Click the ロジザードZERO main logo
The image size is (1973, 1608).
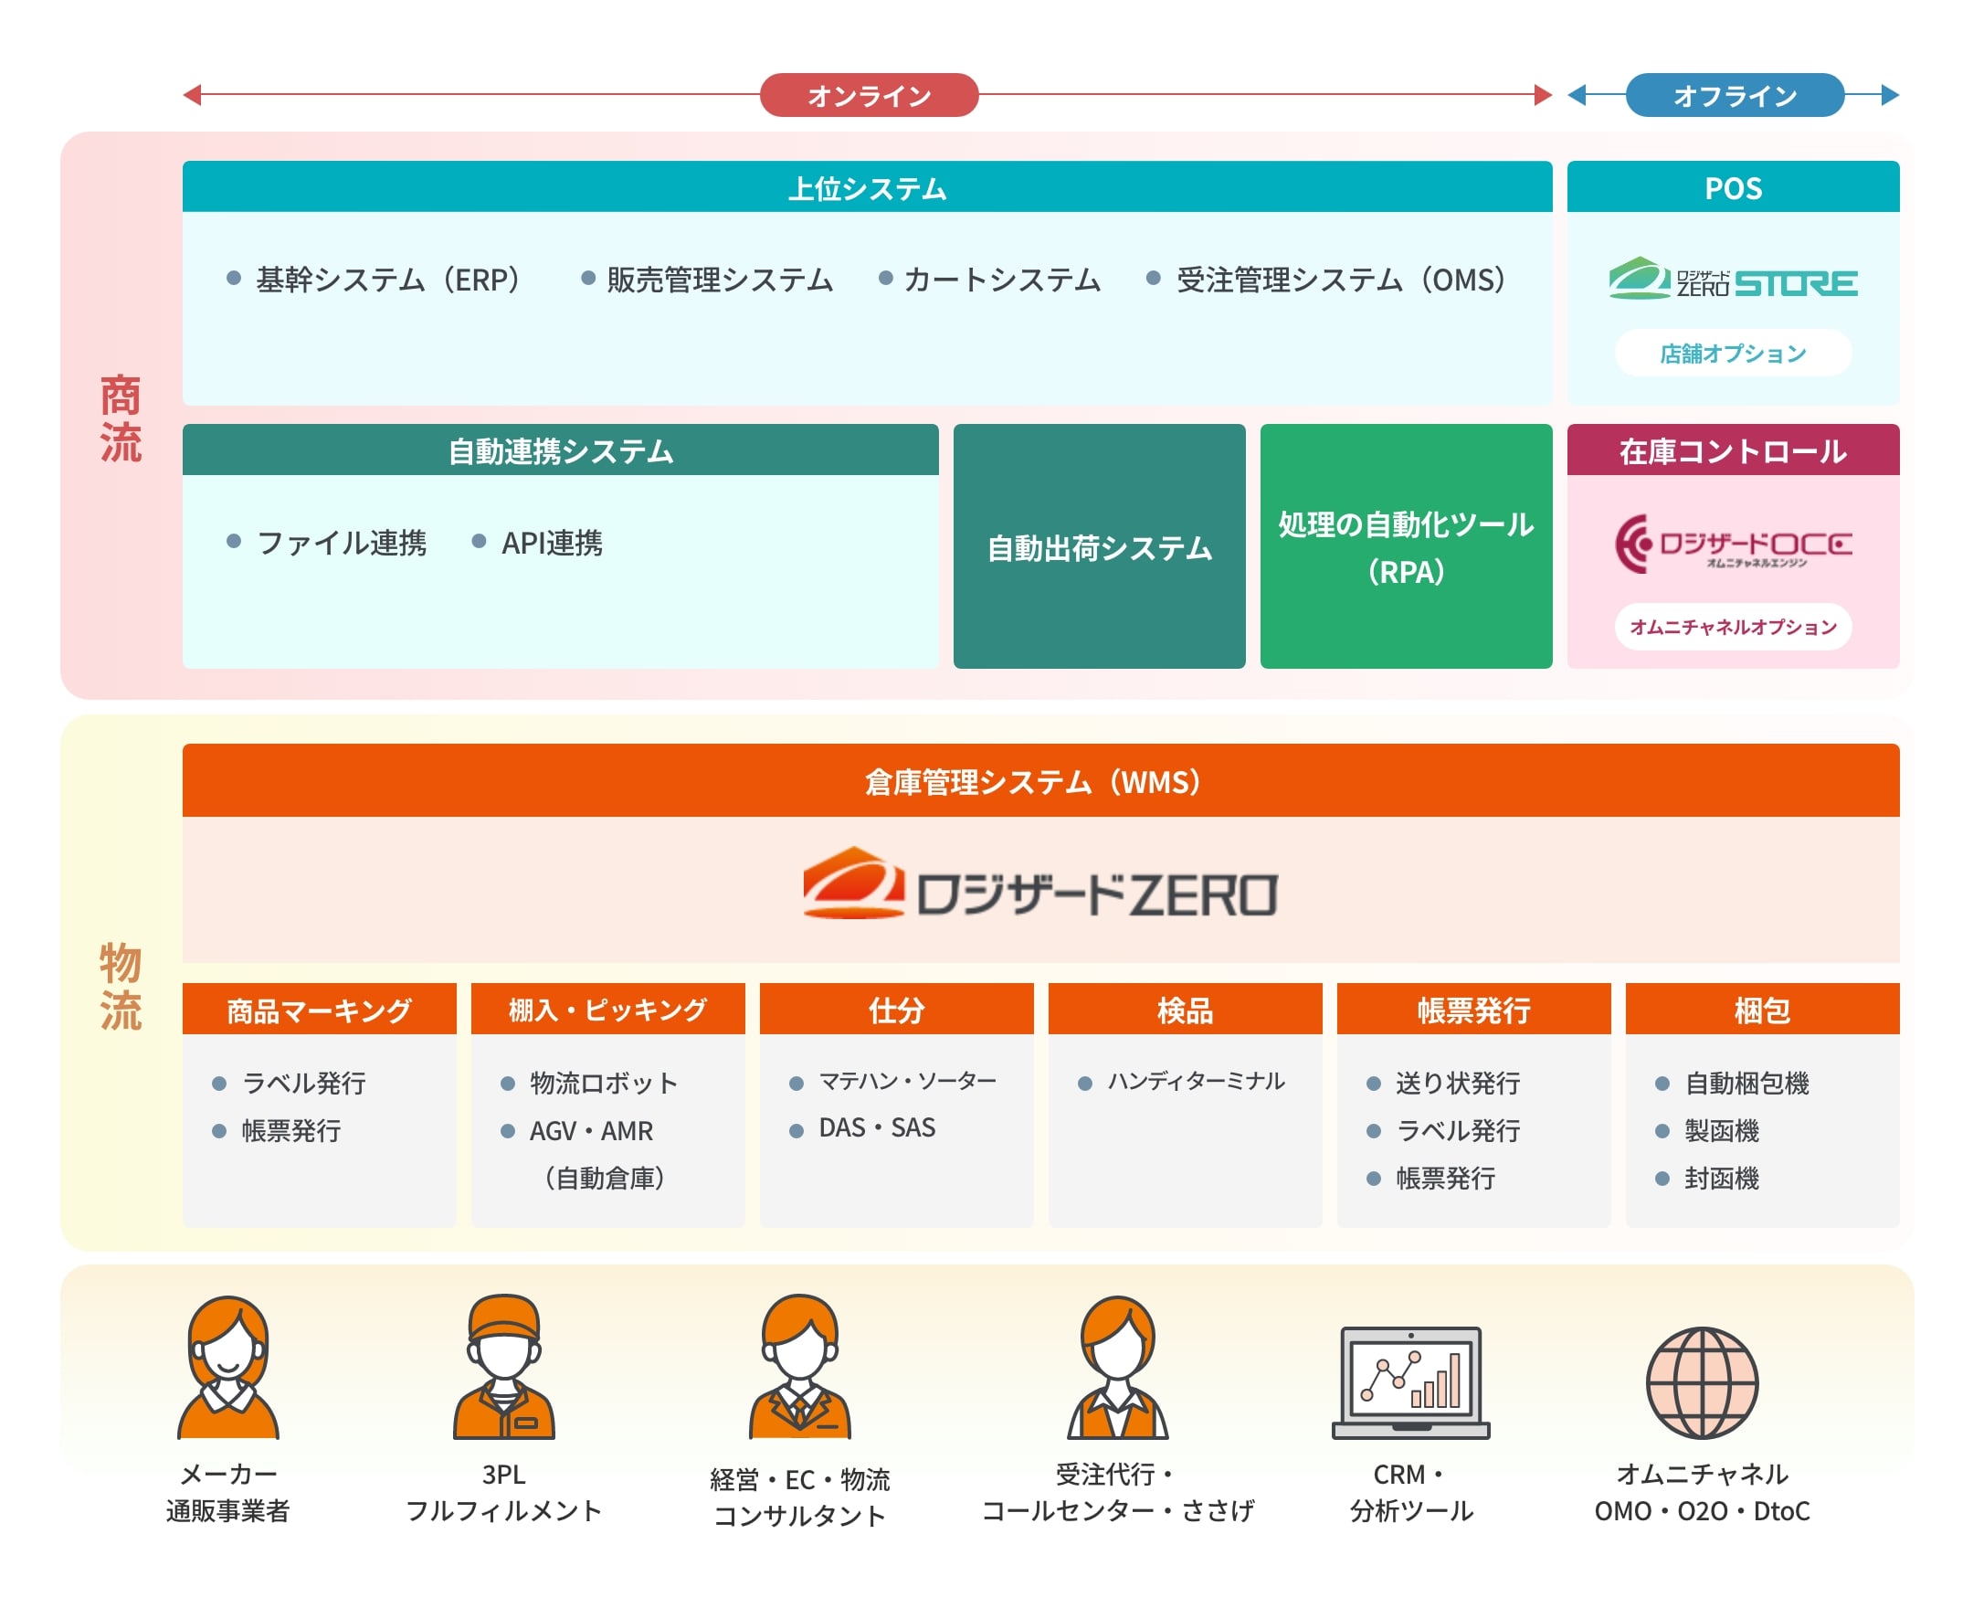(1039, 883)
